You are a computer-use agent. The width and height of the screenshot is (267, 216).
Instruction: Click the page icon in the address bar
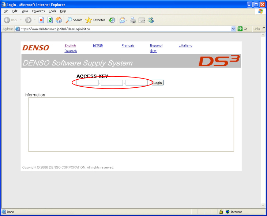coord(17,29)
